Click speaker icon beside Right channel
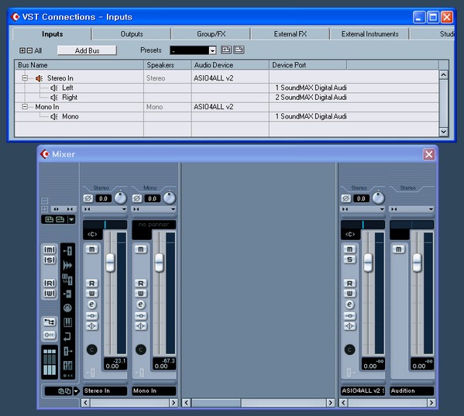Screen dimensions: 464x416 pos(54,98)
